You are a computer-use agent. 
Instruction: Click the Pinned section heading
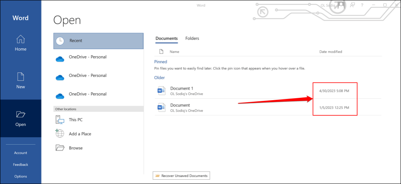click(x=161, y=62)
